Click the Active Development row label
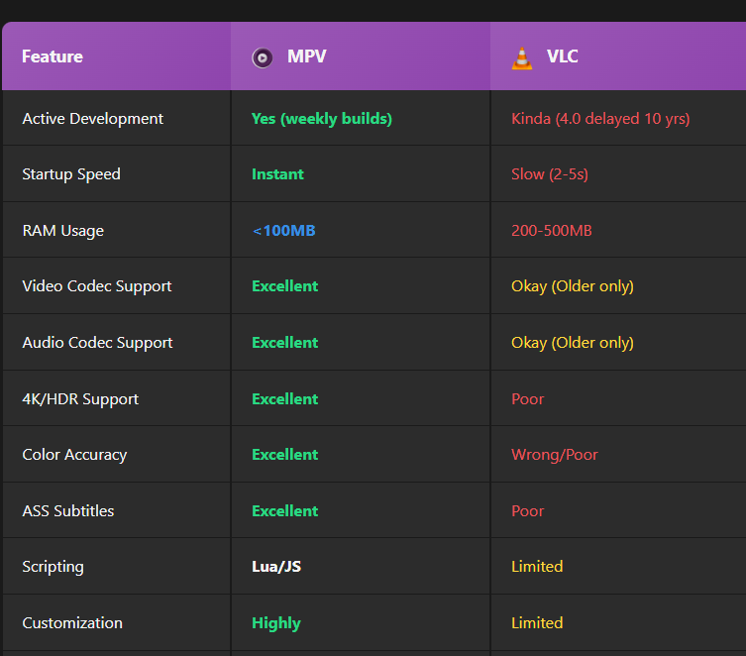The width and height of the screenshot is (746, 656). pyautogui.click(x=93, y=119)
